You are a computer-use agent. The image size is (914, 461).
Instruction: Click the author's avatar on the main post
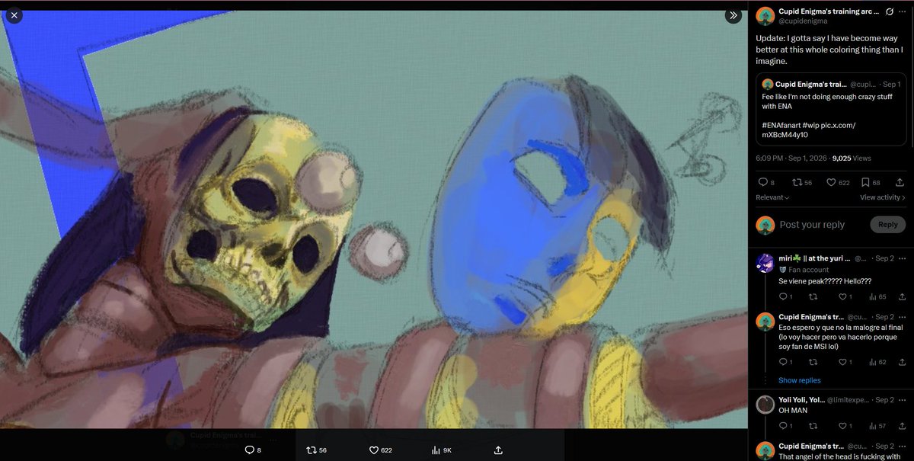(764, 16)
